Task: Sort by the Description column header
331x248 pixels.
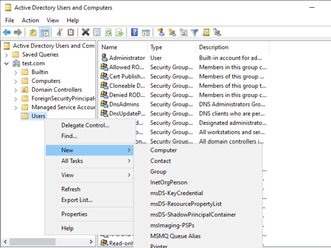Action: coord(233,47)
